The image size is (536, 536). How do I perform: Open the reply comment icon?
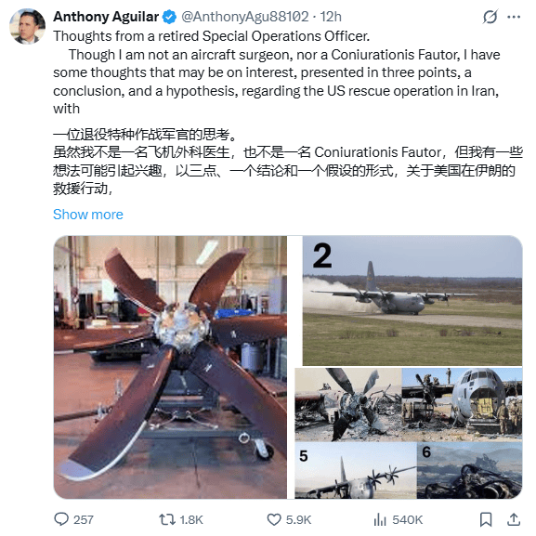[61, 519]
